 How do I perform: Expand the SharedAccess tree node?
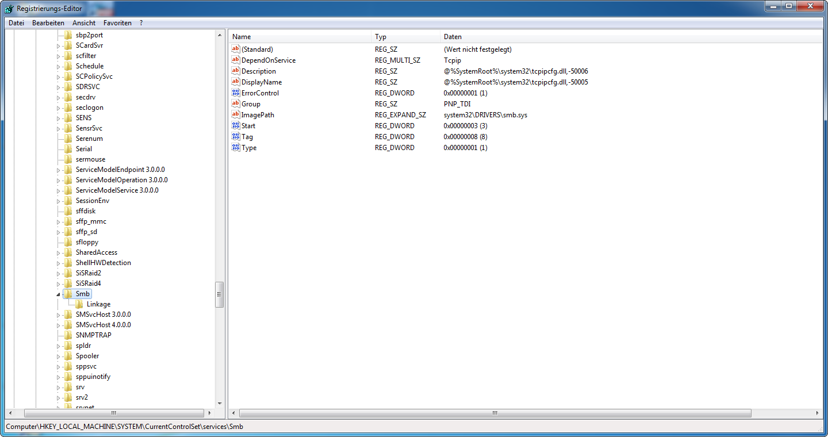pos(58,252)
